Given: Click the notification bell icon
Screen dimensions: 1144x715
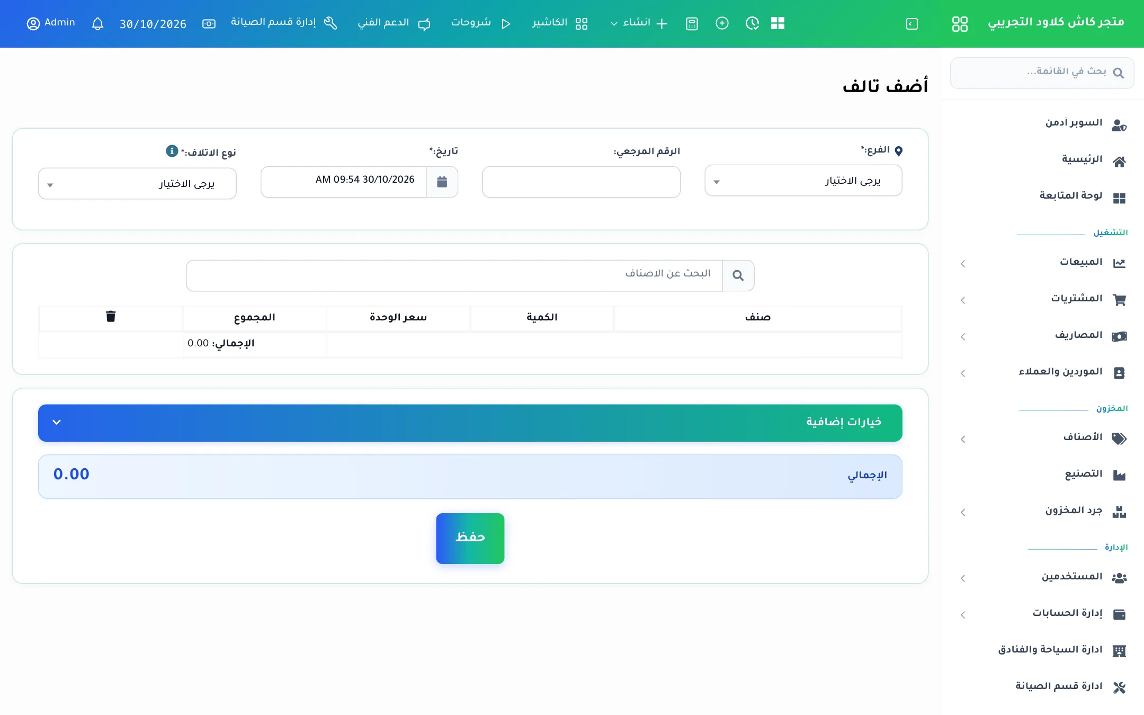Looking at the screenshot, I should click(x=97, y=24).
